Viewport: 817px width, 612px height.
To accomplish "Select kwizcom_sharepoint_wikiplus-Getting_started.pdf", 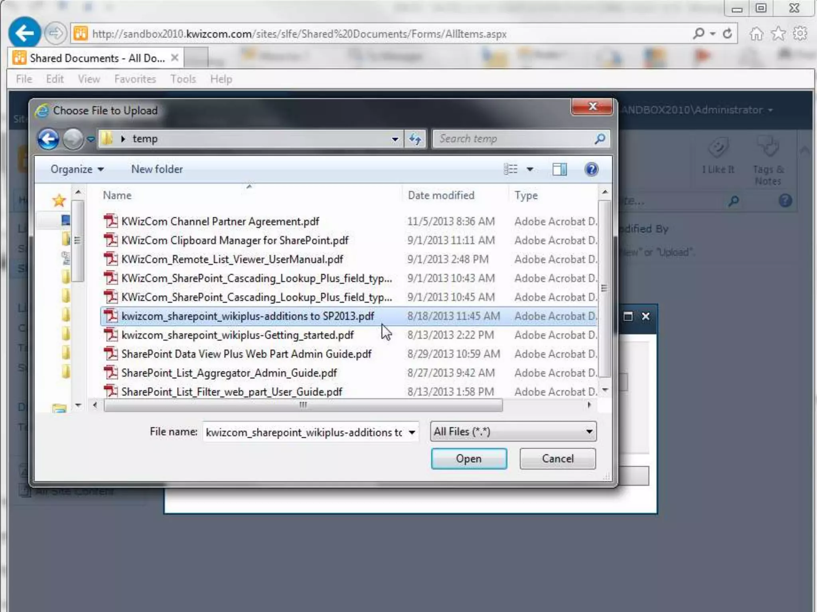I will (349, 335).
